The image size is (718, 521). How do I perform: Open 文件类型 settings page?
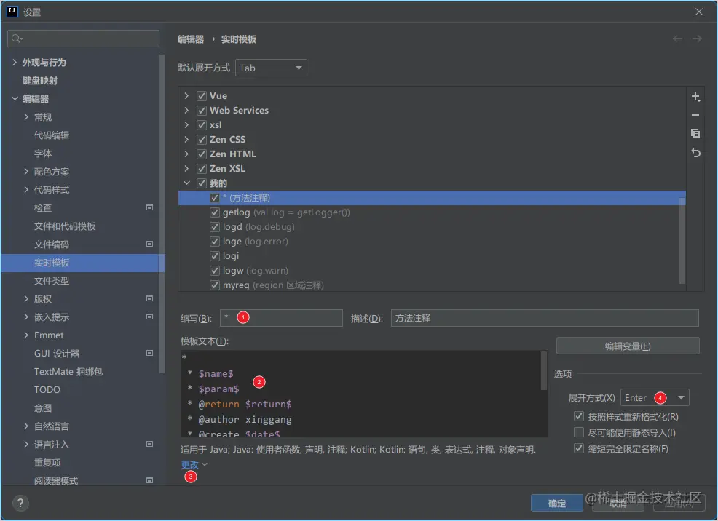(x=51, y=280)
